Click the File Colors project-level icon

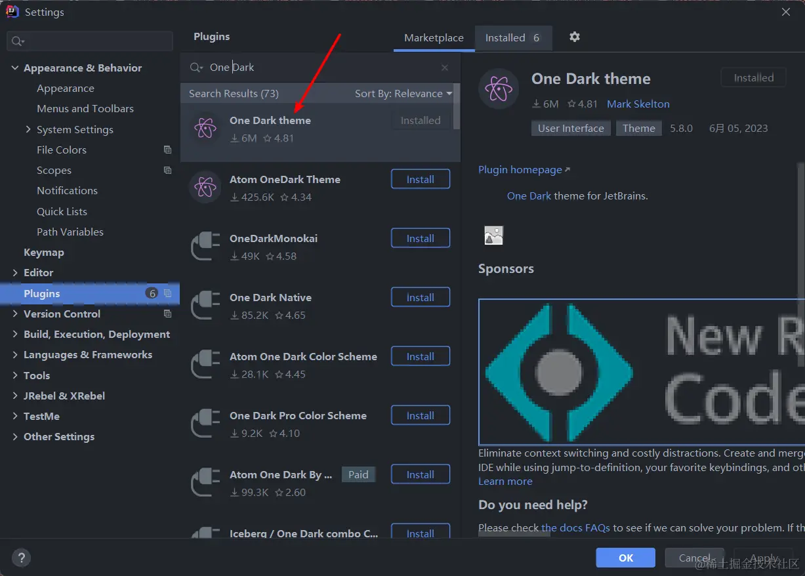point(167,150)
